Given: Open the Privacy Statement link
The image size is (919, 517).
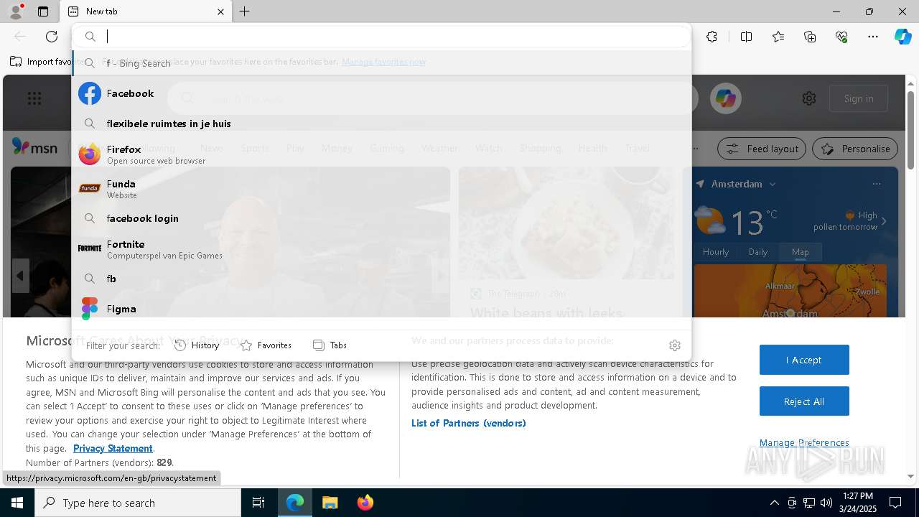Looking at the screenshot, I should [113, 448].
